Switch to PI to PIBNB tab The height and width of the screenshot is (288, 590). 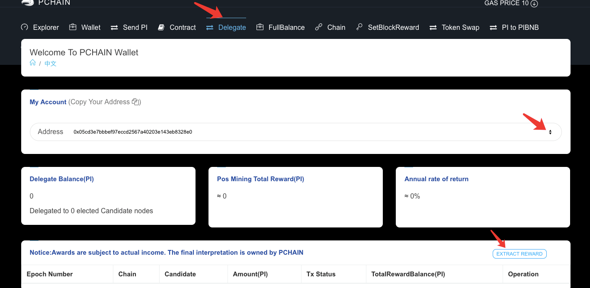[x=520, y=27]
